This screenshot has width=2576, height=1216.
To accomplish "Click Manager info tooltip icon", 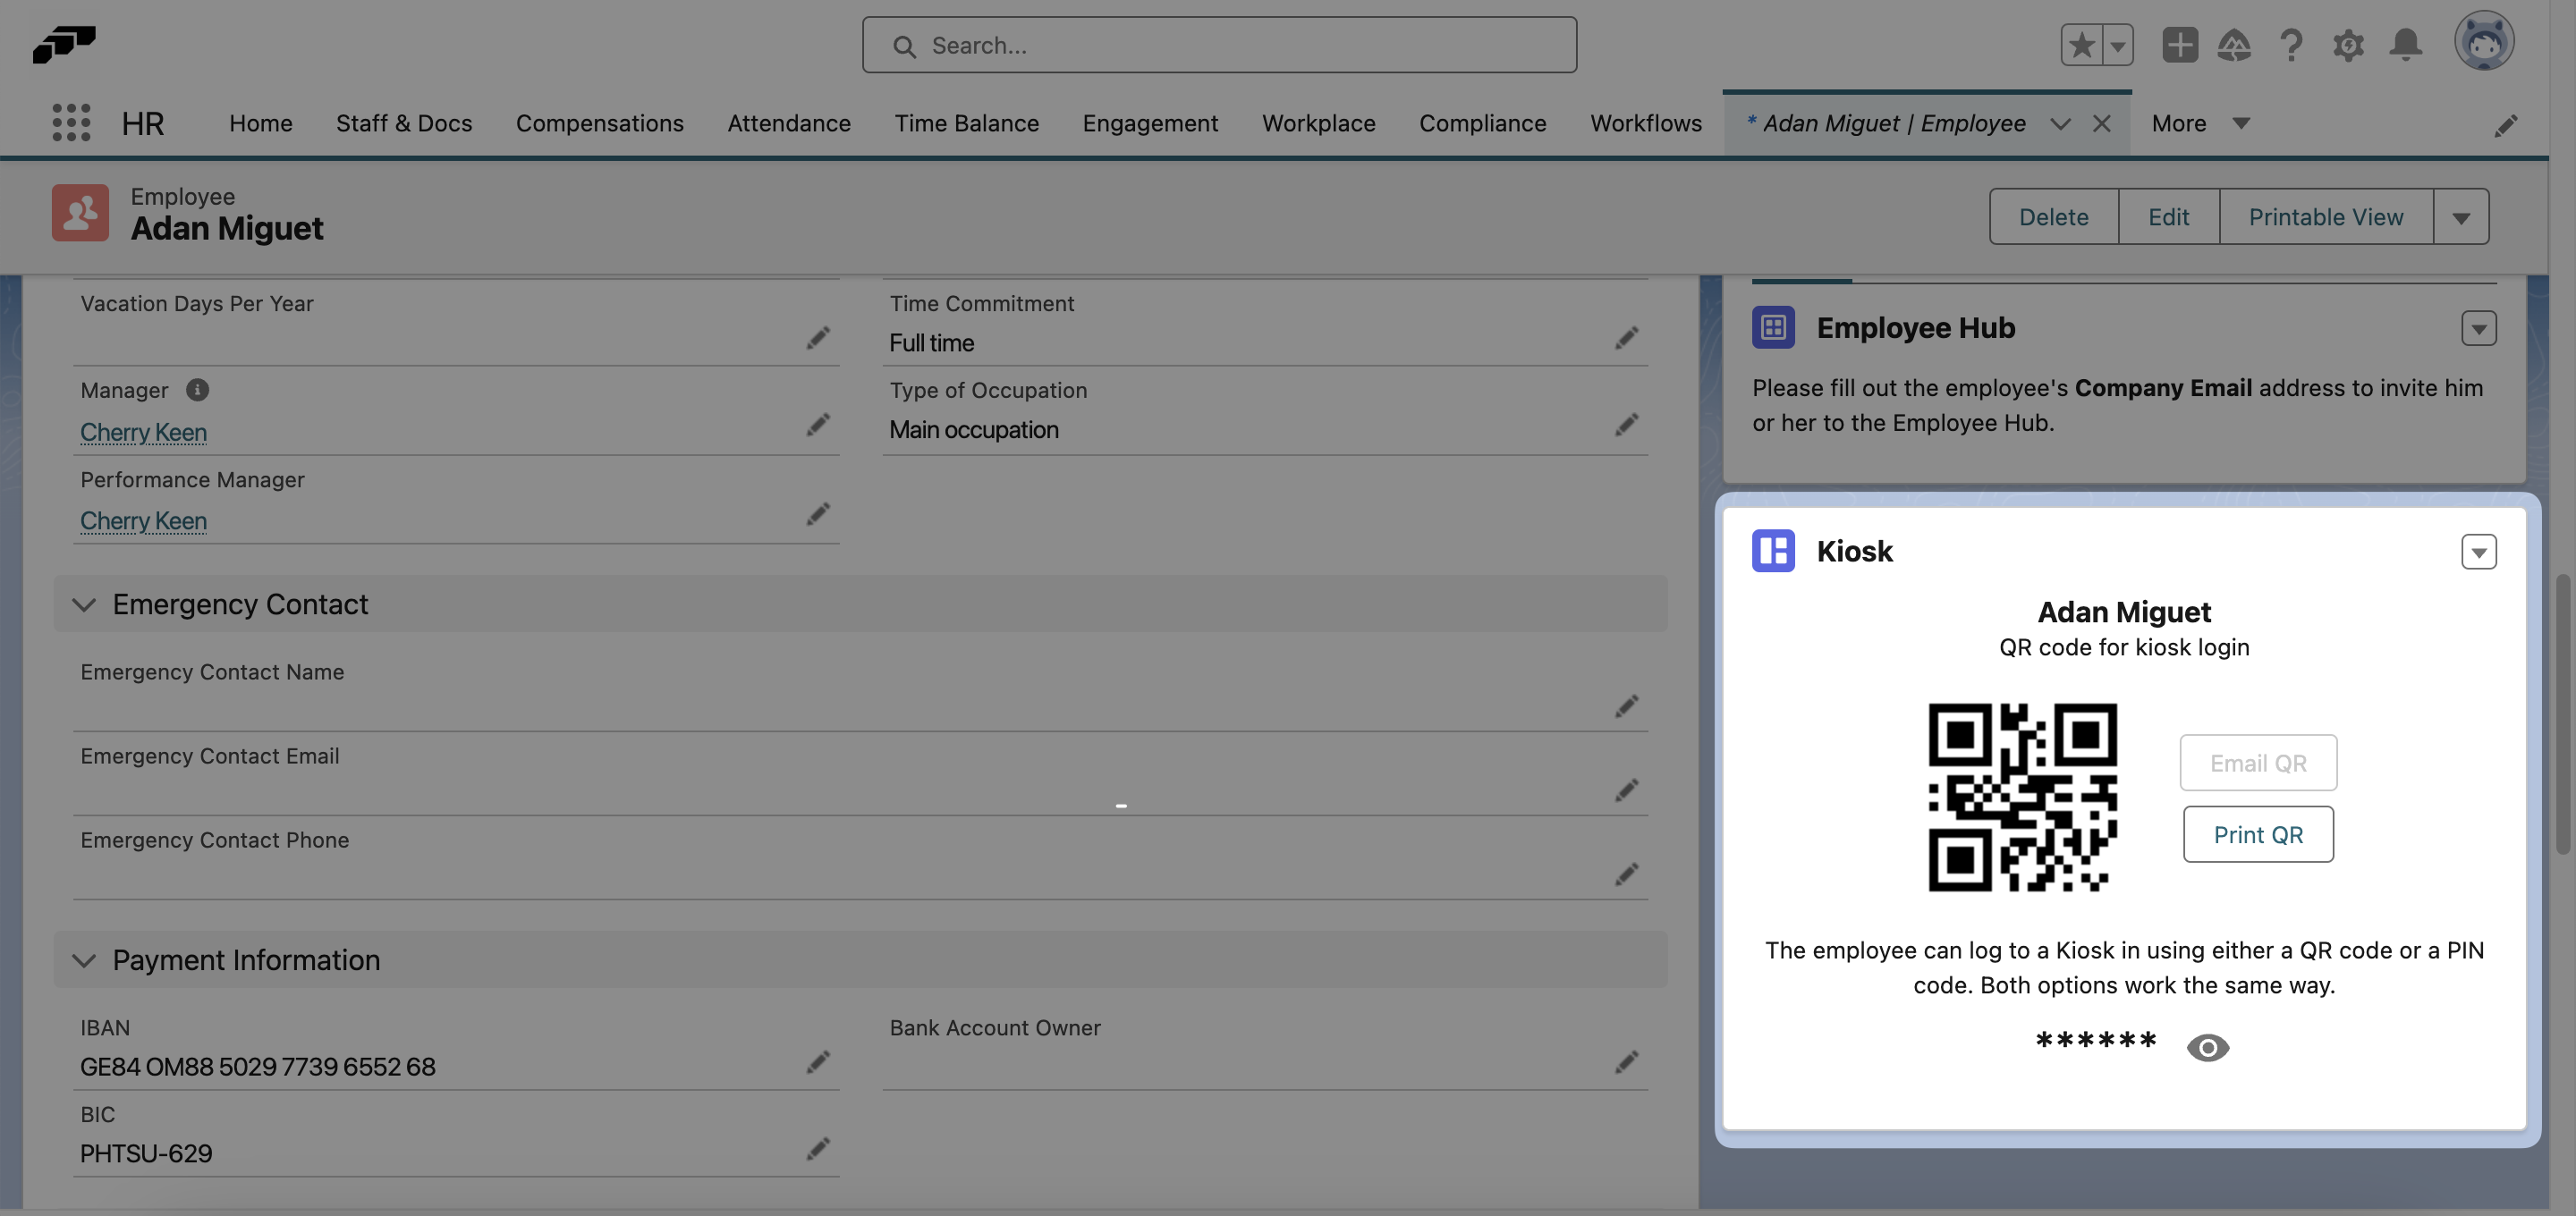I will point(197,390).
